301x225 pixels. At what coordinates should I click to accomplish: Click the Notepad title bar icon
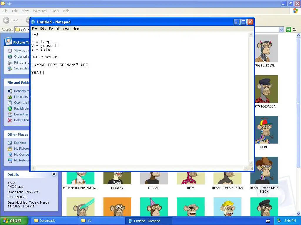[34, 22]
